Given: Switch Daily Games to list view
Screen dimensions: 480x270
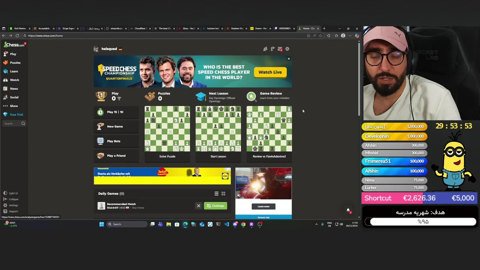Looking at the screenshot, I should pos(216,193).
